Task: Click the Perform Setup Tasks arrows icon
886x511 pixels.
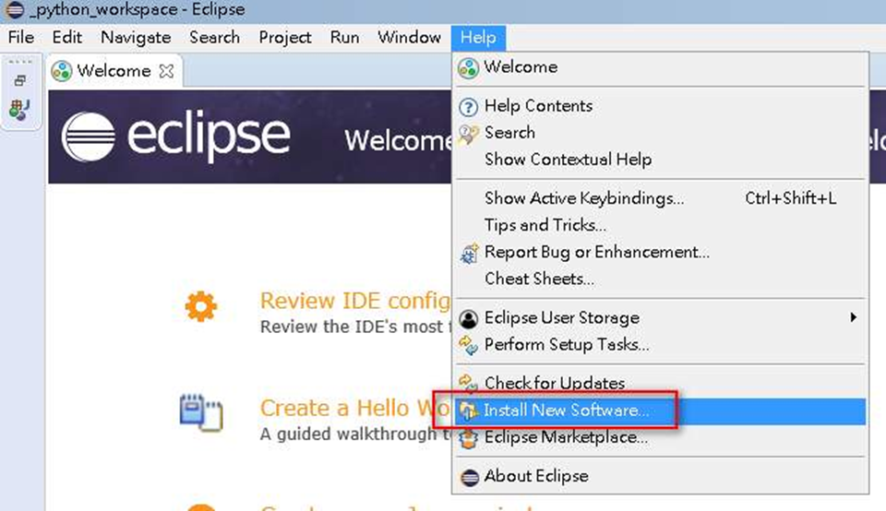Action: 469,345
